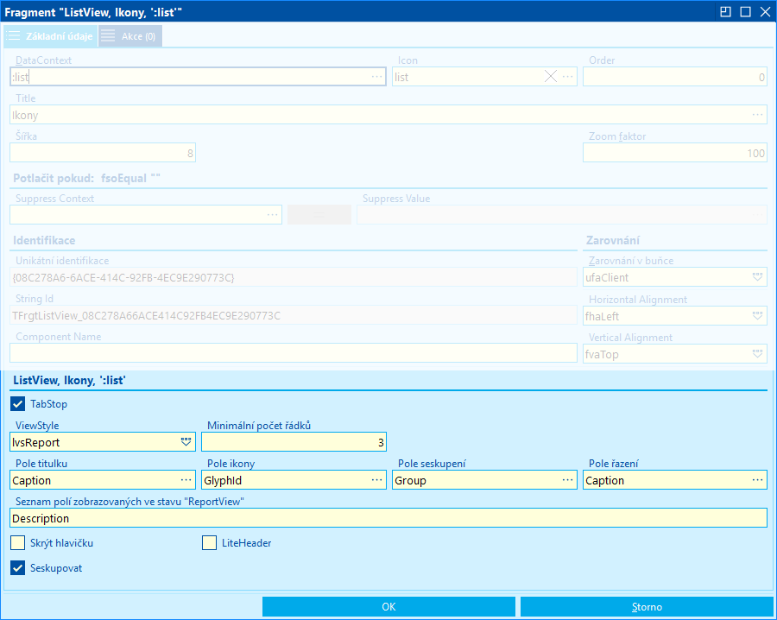Cancel with the Storno button
This screenshot has width=777, height=620.
pos(647,607)
